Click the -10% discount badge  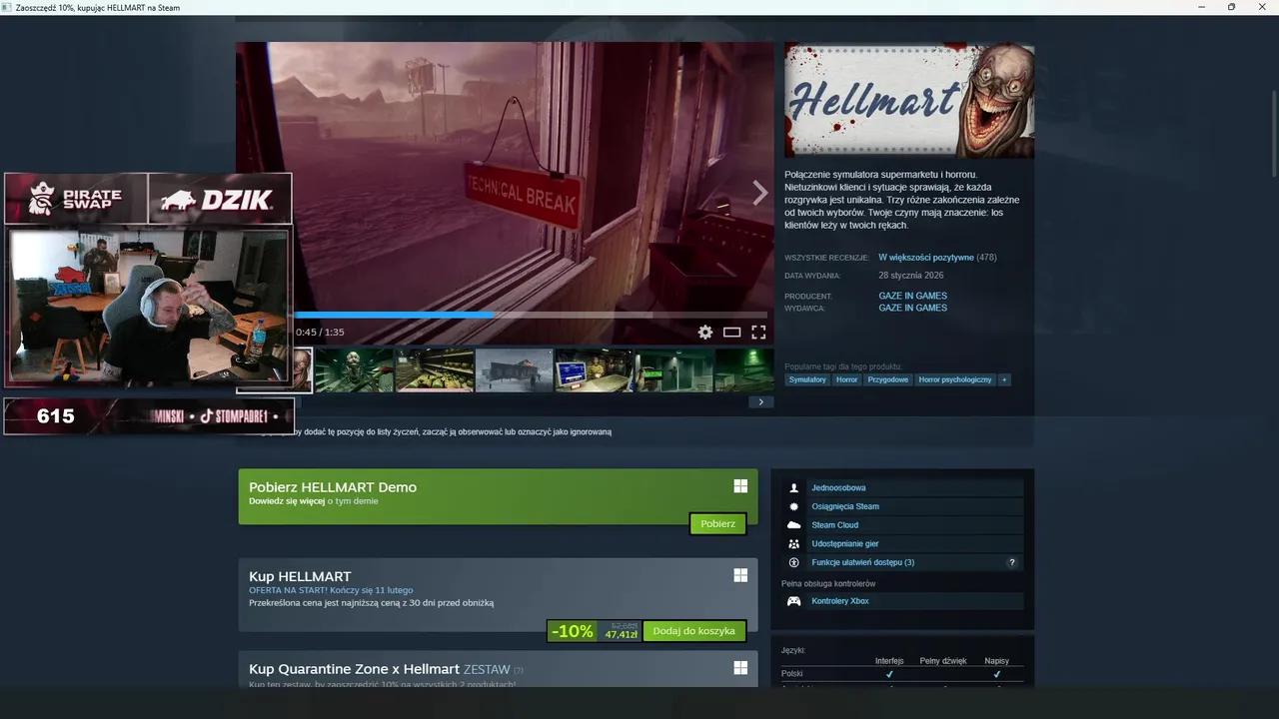[x=572, y=631]
